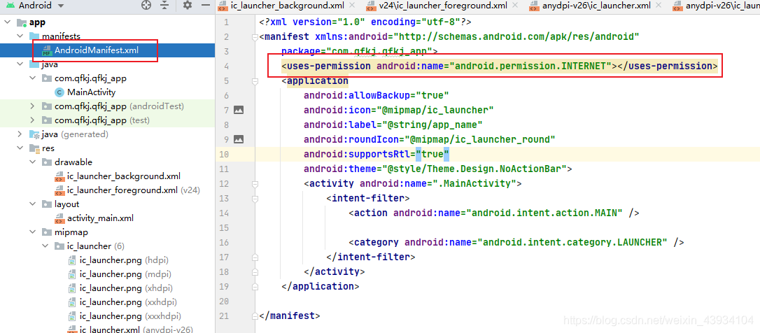Click the ic_launcher_background.xml file icon in tree
760x333 pixels.
pos(59,176)
